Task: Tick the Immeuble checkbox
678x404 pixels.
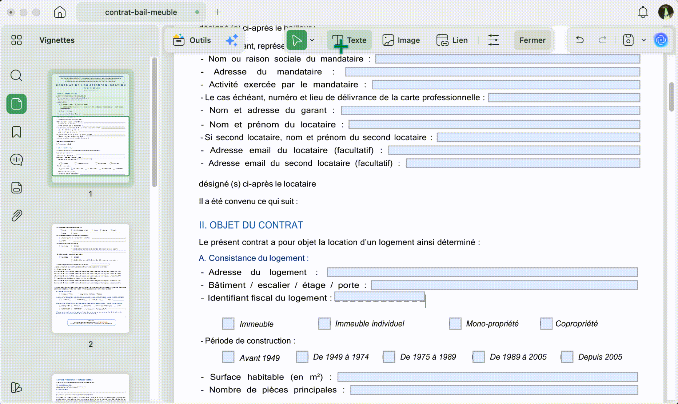Action: point(228,323)
